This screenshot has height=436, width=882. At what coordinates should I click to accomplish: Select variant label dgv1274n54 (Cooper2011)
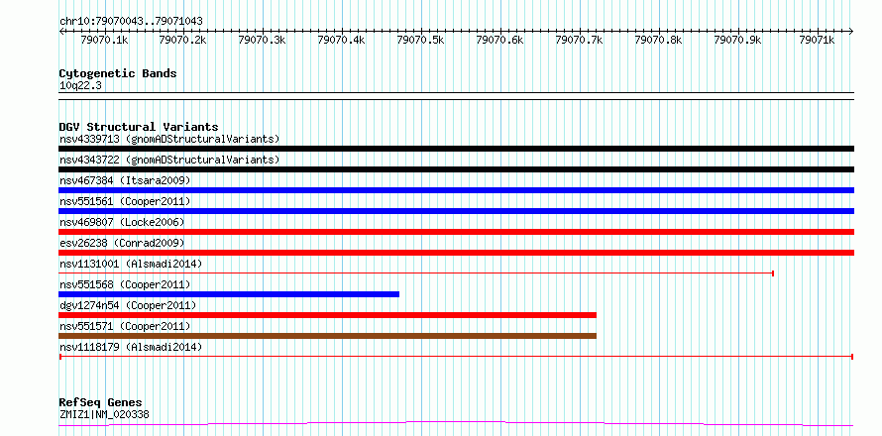[x=128, y=305]
